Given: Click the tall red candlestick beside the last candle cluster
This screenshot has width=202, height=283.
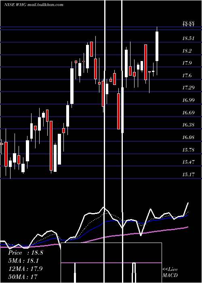Looking at the screenshot, I should (x=145, y=62).
